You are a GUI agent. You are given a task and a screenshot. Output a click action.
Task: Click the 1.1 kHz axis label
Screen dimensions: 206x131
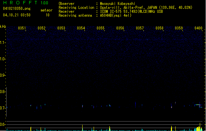[3, 43]
